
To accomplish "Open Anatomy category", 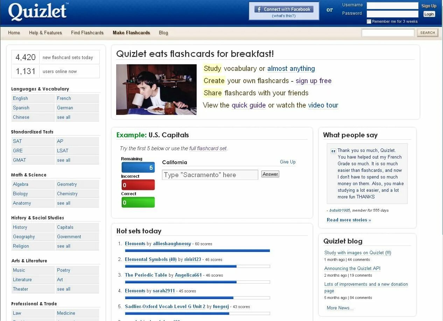I will pyautogui.click(x=22, y=203).
